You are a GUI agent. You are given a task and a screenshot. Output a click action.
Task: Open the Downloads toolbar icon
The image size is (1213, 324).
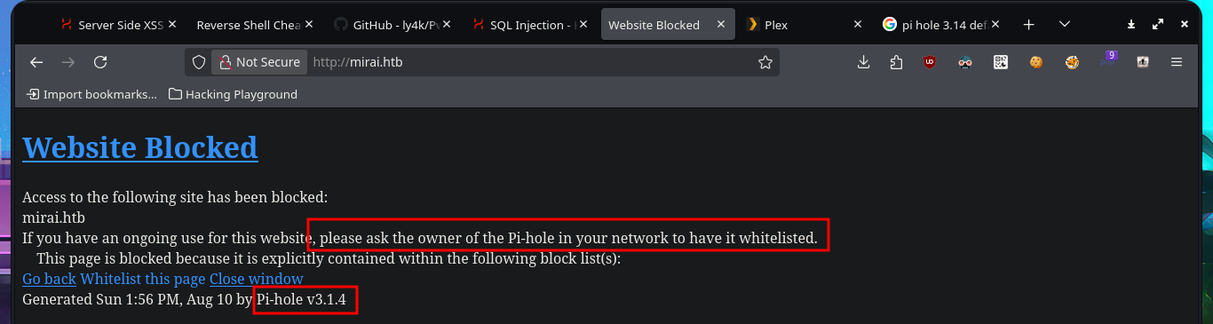click(864, 62)
